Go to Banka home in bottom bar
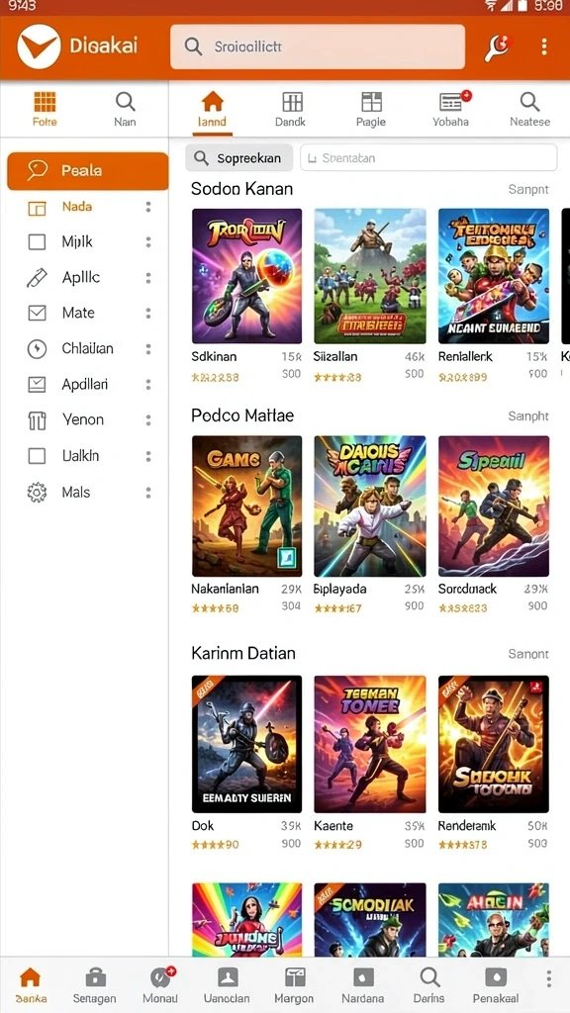The height and width of the screenshot is (1013, 570). pos(31,985)
